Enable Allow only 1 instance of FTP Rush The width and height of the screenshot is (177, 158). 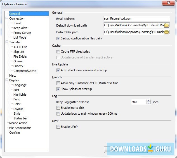point(58,83)
